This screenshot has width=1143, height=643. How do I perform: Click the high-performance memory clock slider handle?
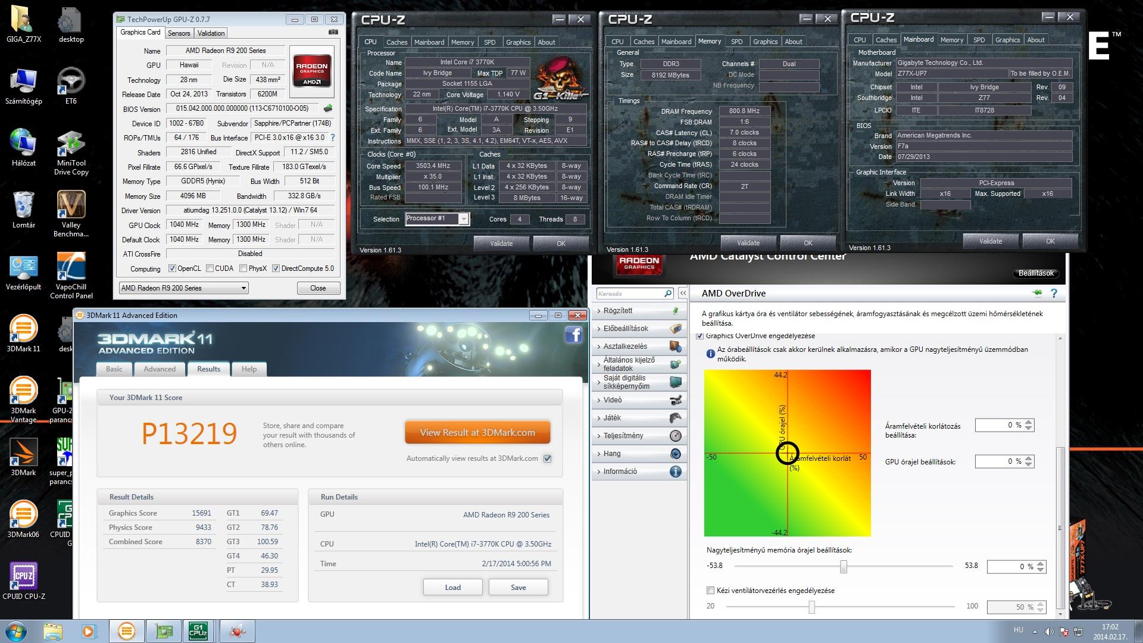tap(844, 567)
